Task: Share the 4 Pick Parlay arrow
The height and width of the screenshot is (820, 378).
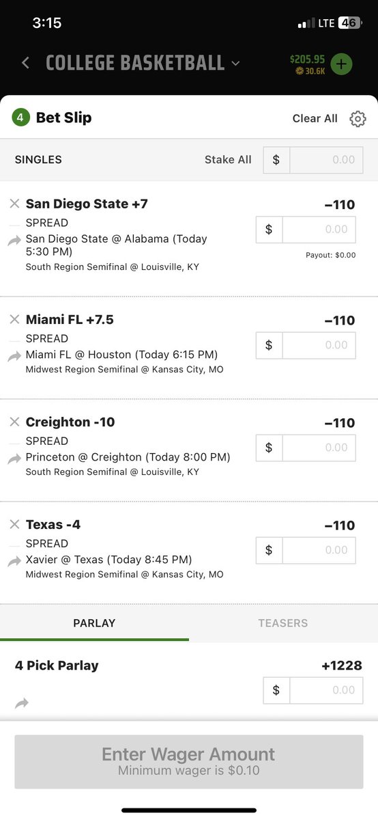Action: pyautogui.click(x=22, y=702)
